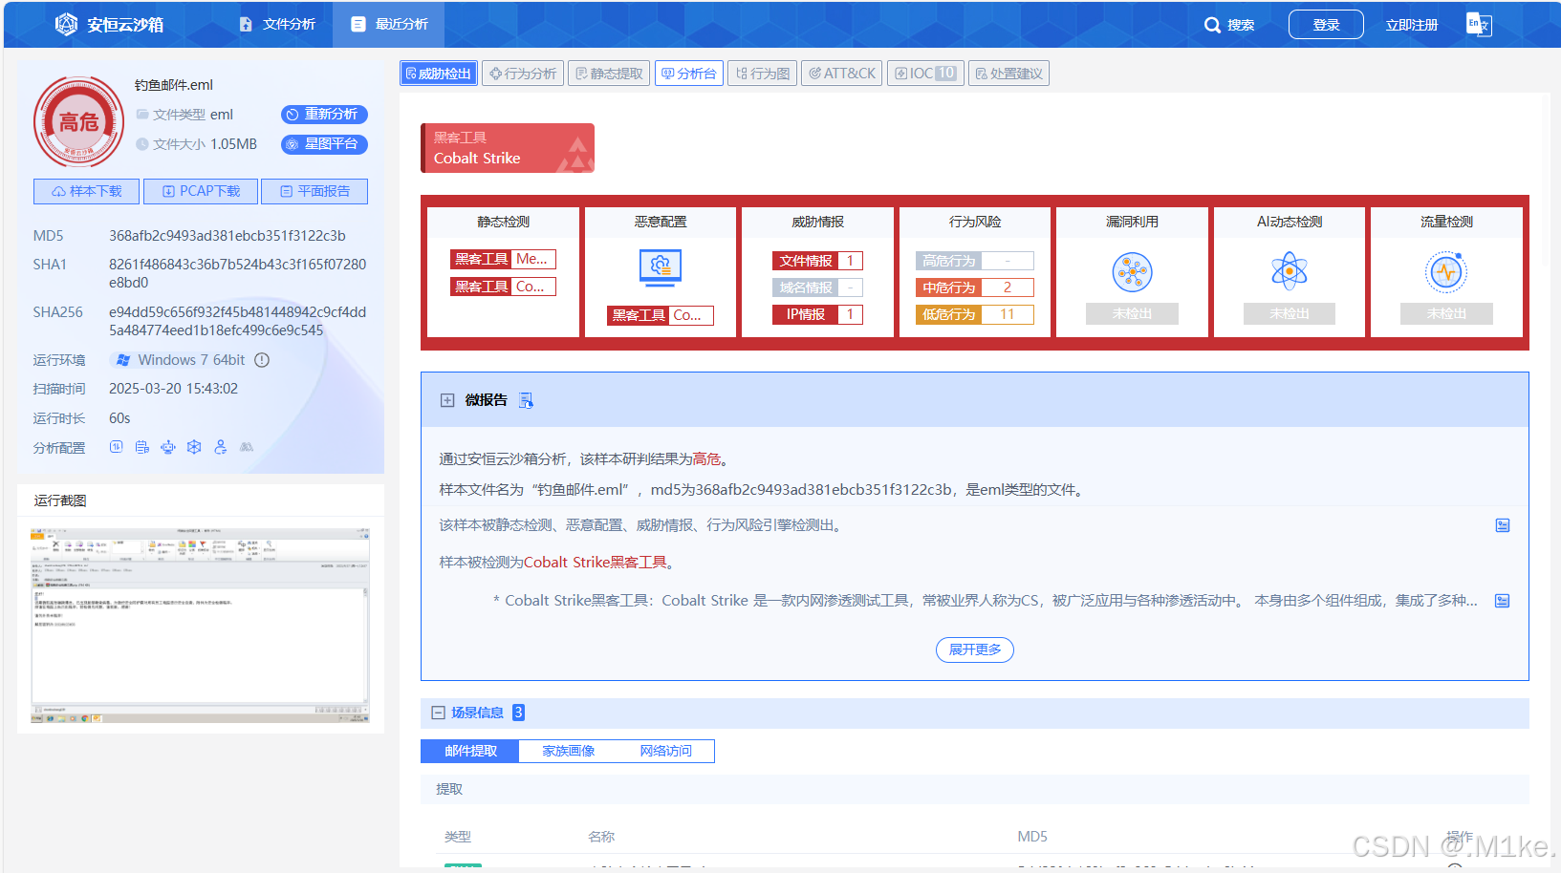Click the cube analysis config icon

coord(194,446)
